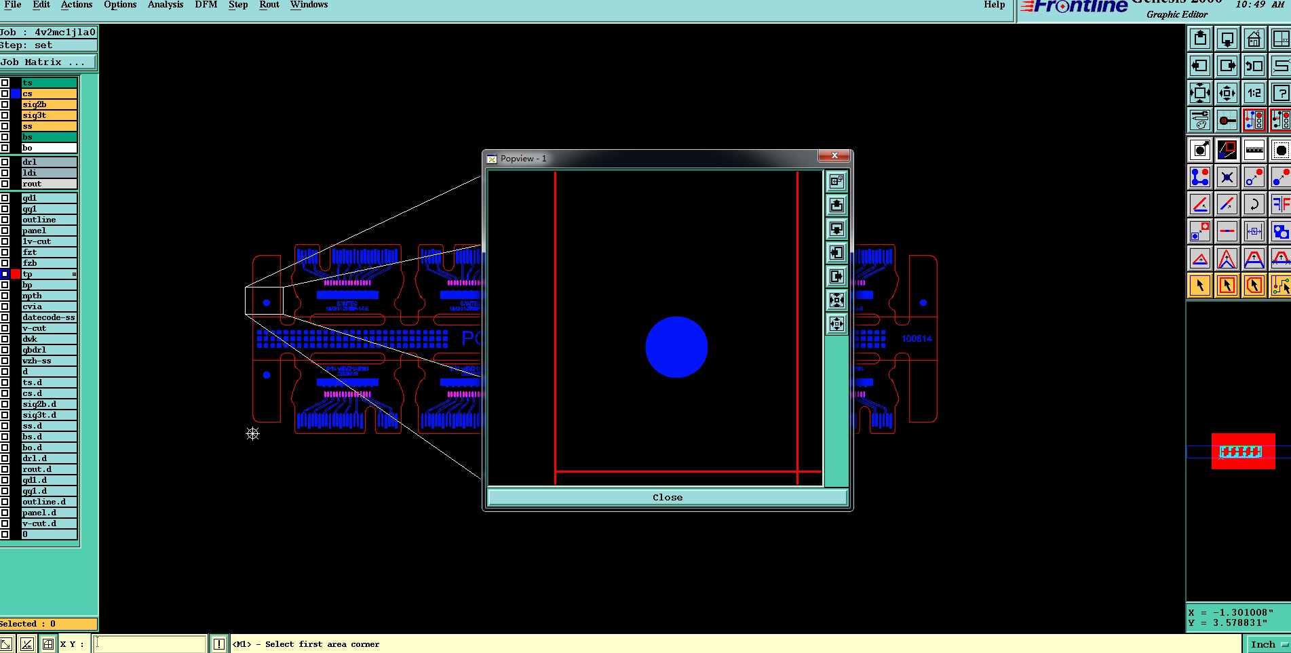
Task: Click Popview pan down icon
Action: pyautogui.click(x=836, y=229)
